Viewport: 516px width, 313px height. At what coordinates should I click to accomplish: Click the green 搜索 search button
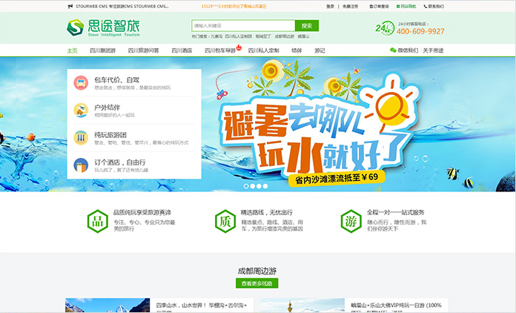pos(307,26)
